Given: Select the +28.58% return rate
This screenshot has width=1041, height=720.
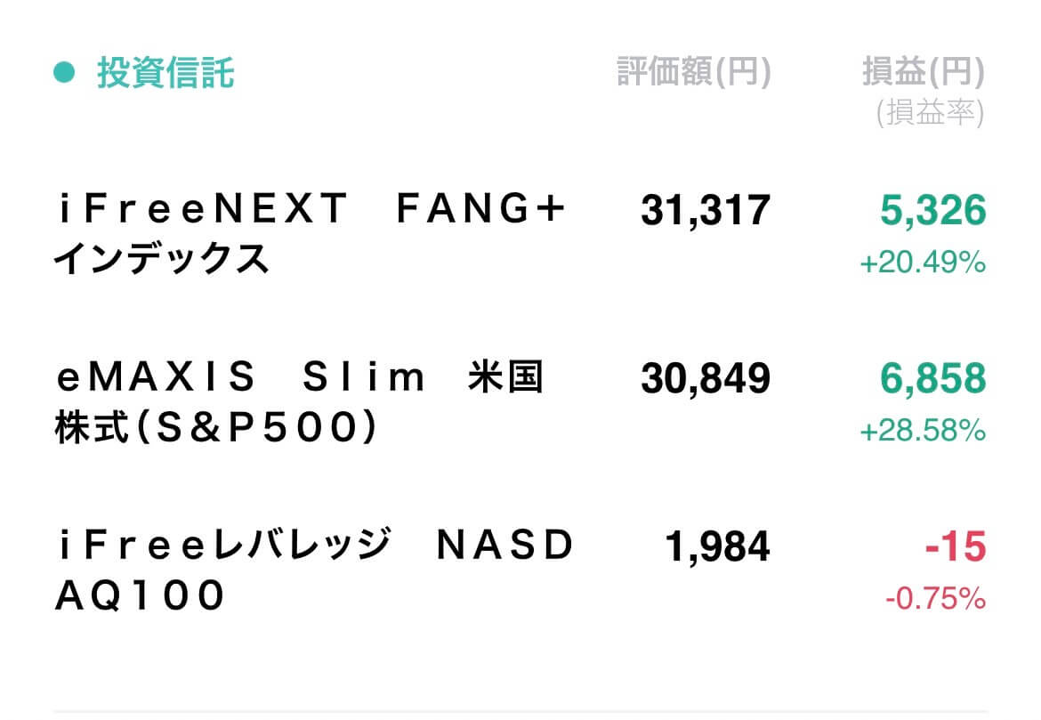Looking at the screenshot, I should (923, 431).
